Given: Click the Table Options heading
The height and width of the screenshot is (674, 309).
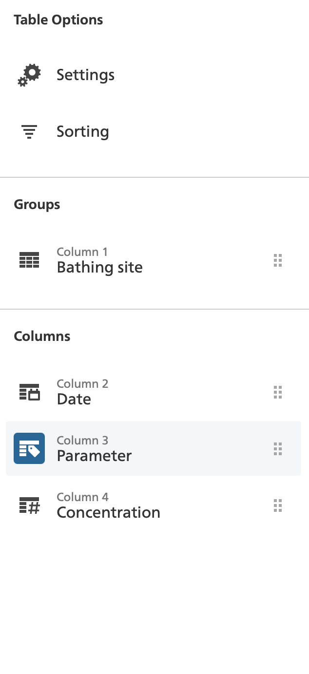Looking at the screenshot, I should tap(58, 20).
